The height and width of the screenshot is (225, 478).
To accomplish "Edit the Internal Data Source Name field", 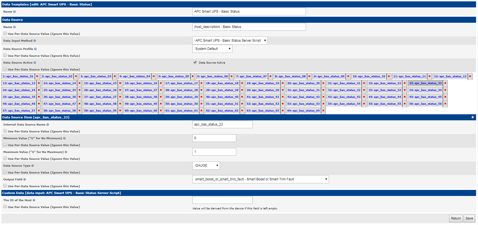I will point(222,124).
